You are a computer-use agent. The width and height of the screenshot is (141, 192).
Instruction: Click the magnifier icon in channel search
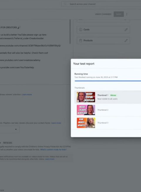pyautogui.click(x=66, y=4)
